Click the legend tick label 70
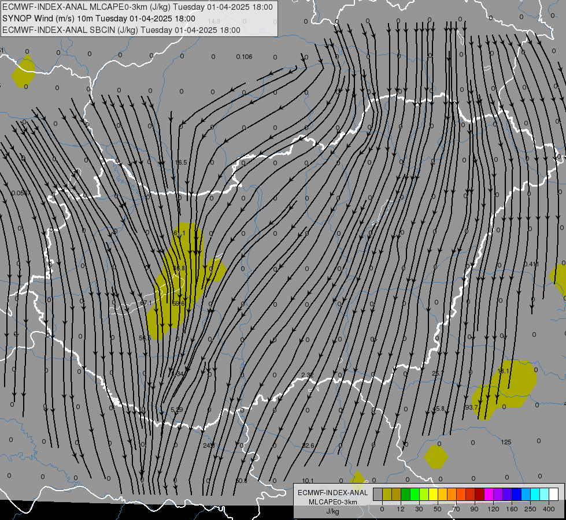 (x=456, y=509)
